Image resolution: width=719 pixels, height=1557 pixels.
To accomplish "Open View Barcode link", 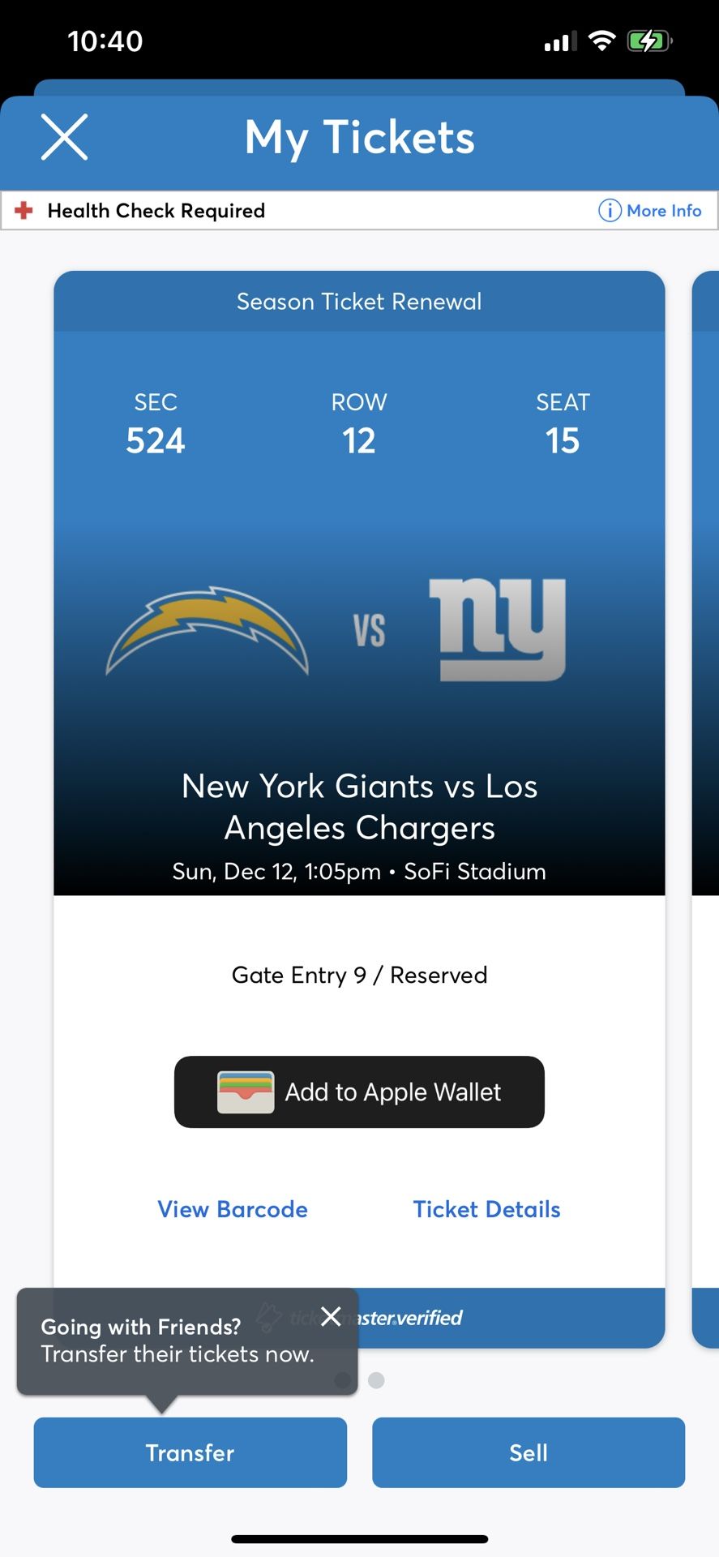I will [233, 1209].
